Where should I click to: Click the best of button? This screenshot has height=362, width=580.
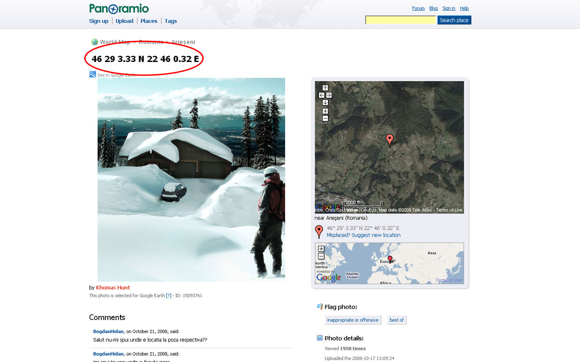[397, 320]
